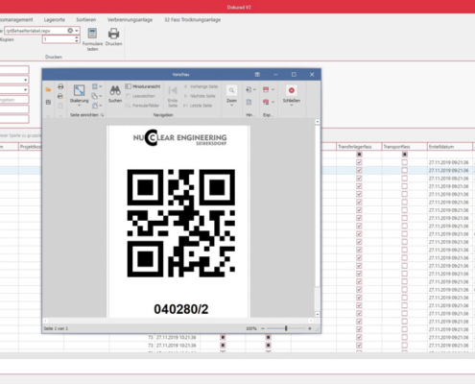This screenshot has width=475, height=384.
Task: Open the page orientation dropdown in preview
Action: [97, 96]
